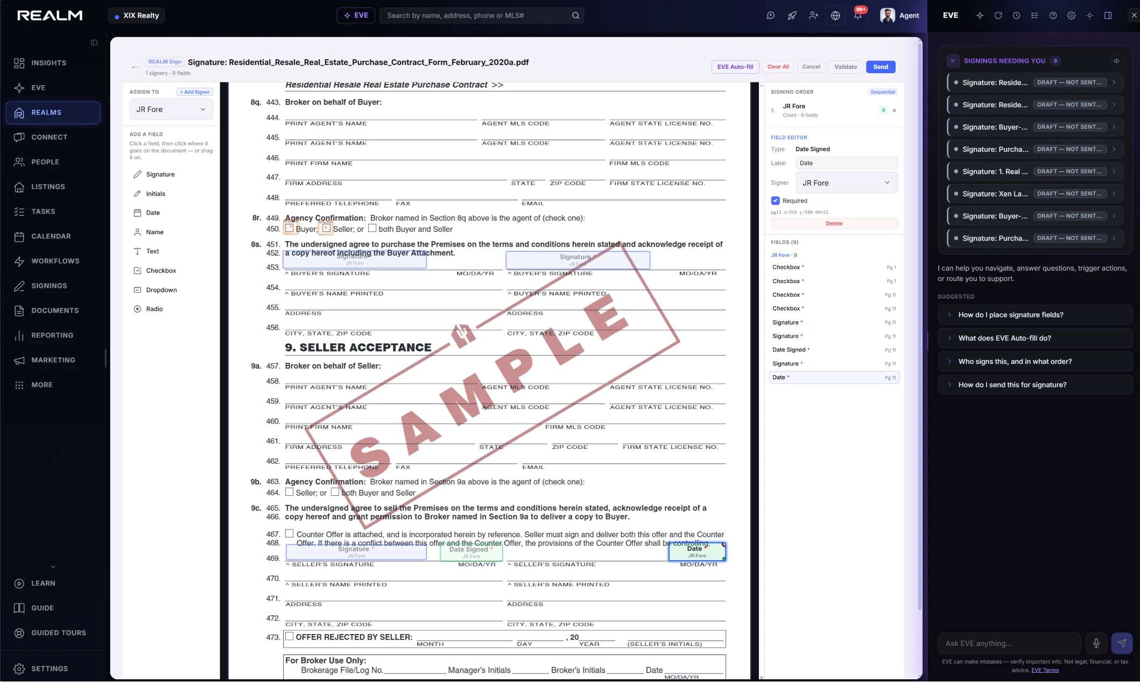Open Documents in left navigation
The width and height of the screenshot is (1140, 682).
(x=53, y=311)
